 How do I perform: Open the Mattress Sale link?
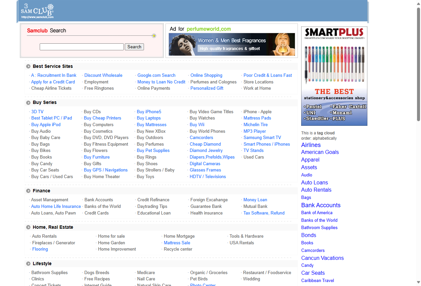[x=177, y=243]
